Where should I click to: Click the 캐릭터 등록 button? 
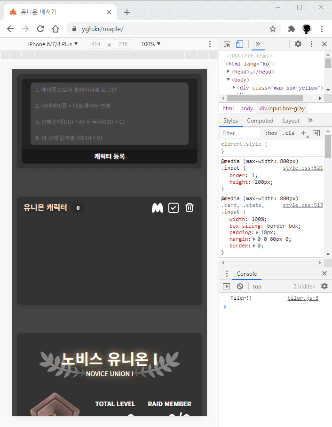click(x=110, y=156)
